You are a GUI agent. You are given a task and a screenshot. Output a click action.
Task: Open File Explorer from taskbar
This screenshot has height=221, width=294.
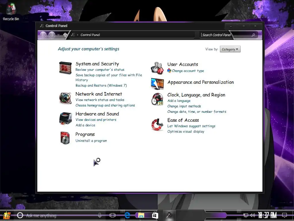click(x=141, y=215)
